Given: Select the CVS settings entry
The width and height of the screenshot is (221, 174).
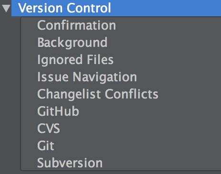Looking at the screenshot, I should point(49,128).
